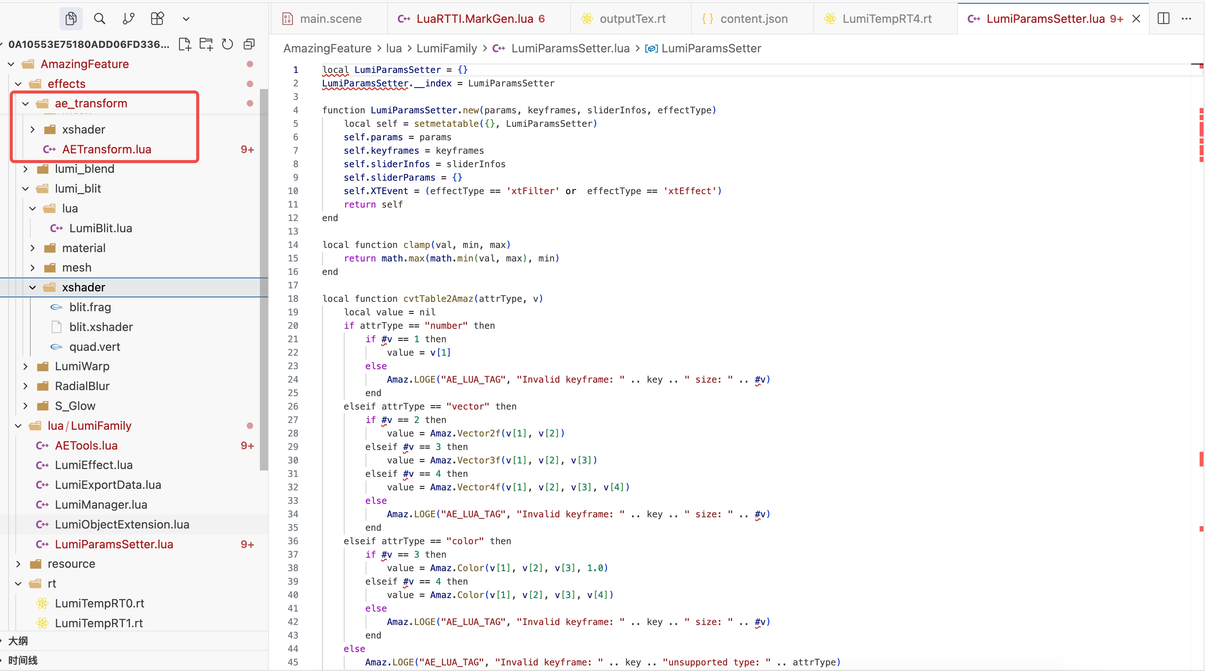Click the New Folder icon in explorer
1205x671 pixels.
(206, 44)
